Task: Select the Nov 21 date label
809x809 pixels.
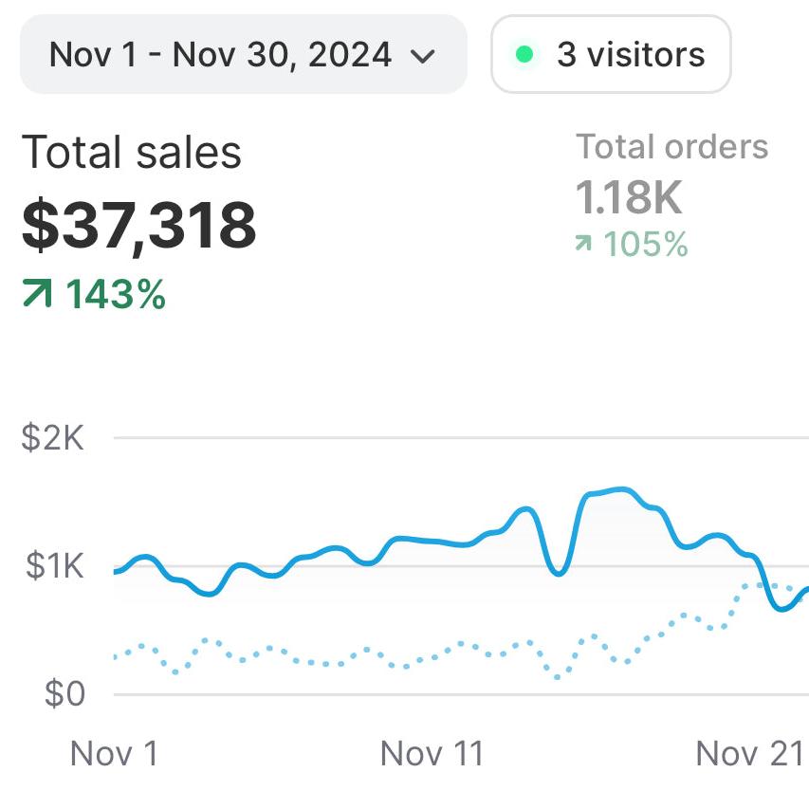Action: 749,754
